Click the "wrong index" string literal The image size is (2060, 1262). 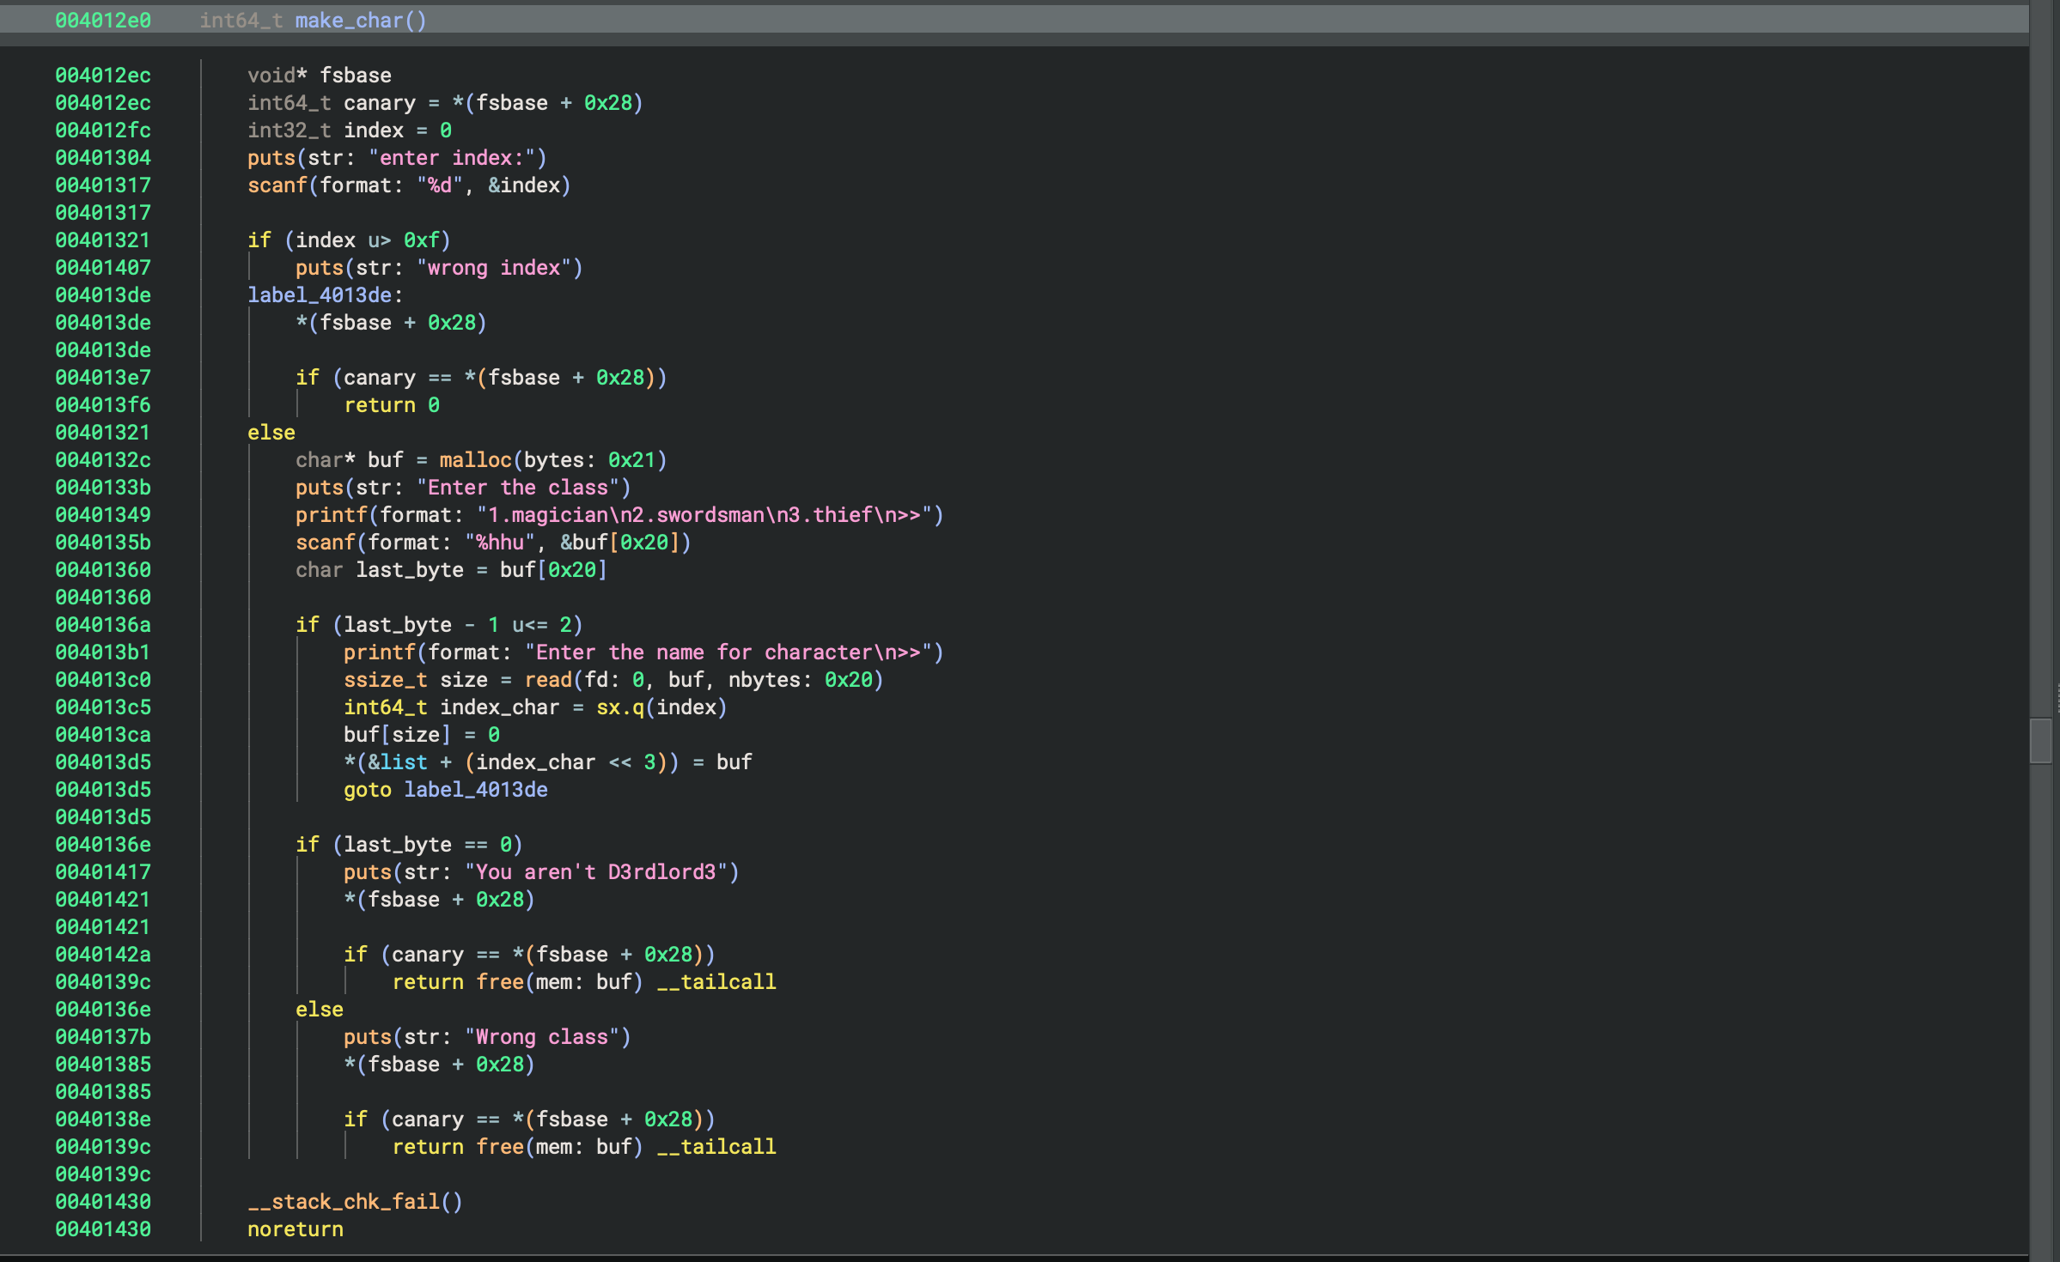493,268
